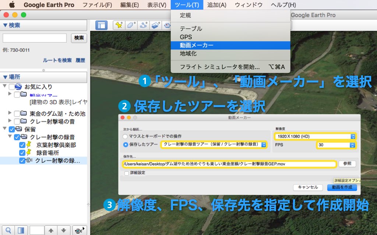The width and height of the screenshot is (377, 235).
Task: Collapse the 場所 panel triangle
Action: click(5, 77)
